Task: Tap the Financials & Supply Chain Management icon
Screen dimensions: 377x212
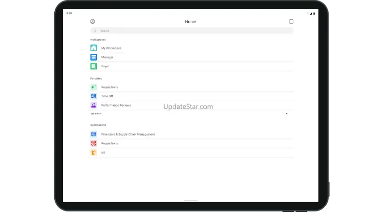Action: click(93, 134)
